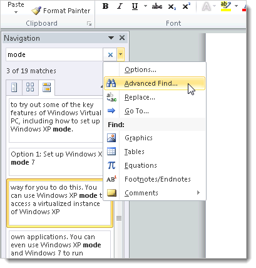Select result 'to try out some of the key'
Screen dimensions: 256x268
(56, 121)
